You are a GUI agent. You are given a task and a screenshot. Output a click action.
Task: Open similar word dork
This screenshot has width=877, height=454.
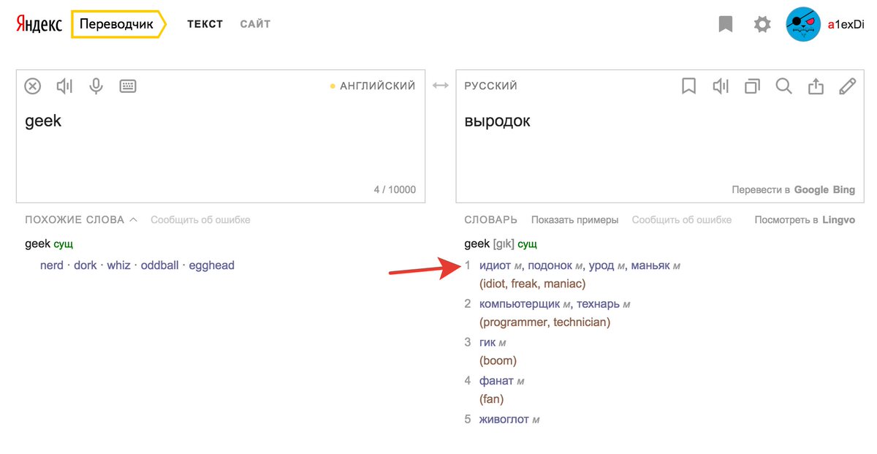pos(86,265)
